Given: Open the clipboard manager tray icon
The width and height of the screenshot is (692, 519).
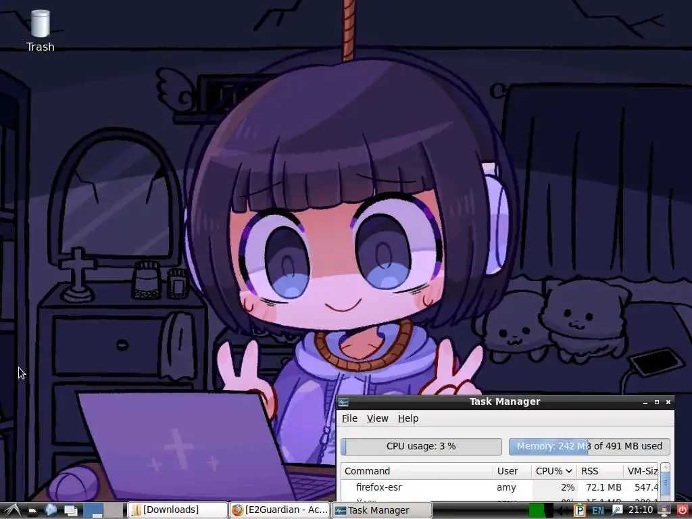Looking at the screenshot, I should (579, 510).
